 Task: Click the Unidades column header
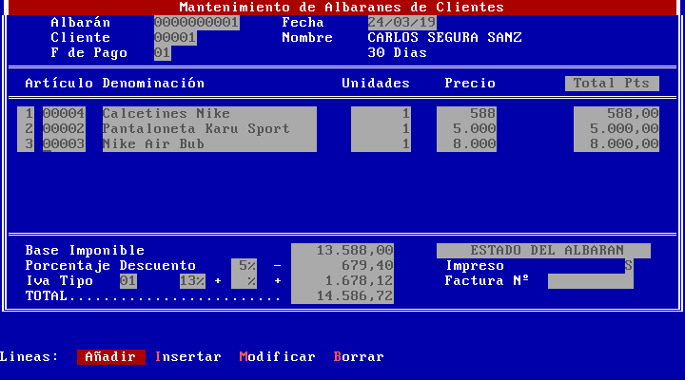click(x=376, y=84)
